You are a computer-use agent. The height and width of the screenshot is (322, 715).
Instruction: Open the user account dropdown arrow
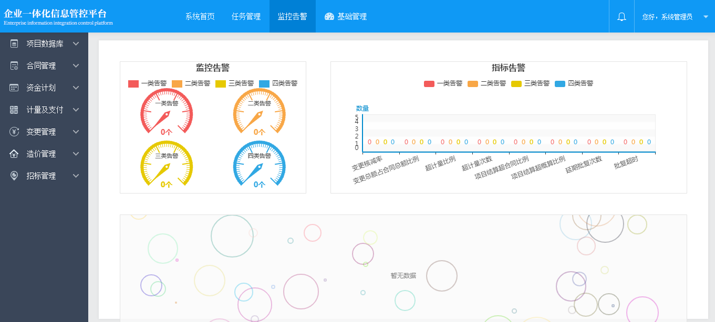point(706,17)
